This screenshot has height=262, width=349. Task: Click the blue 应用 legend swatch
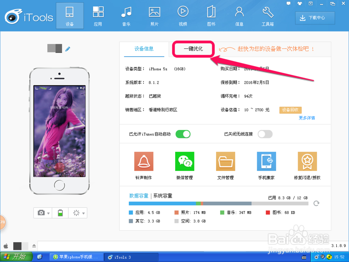point(131,212)
